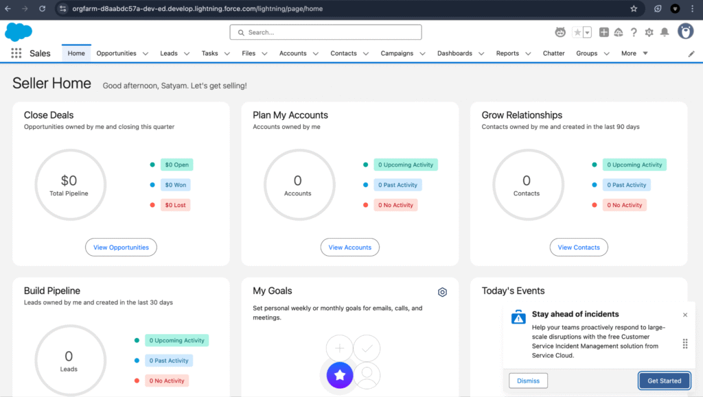Screen dimensions: 703x397
Task: Open the Trailhead Guidance Center icon
Action: click(619, 32)
